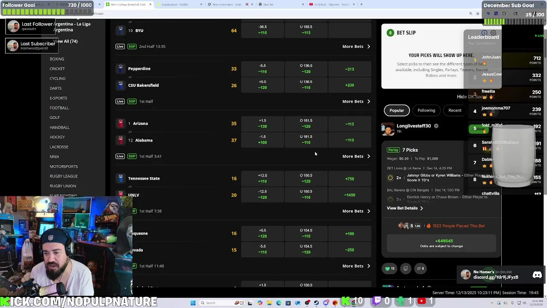Image resolution: width=547 pixels, height=308 pixels.
Task: Click SGP badge on Pepperdine game
Action: coord(132,101)
